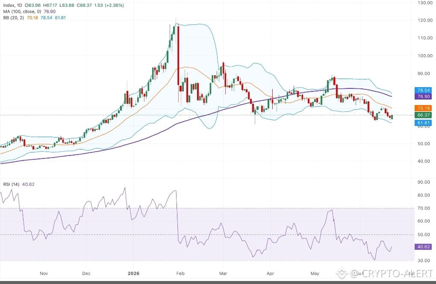Click the Dec label on time axis

click(x=86, y=273)
